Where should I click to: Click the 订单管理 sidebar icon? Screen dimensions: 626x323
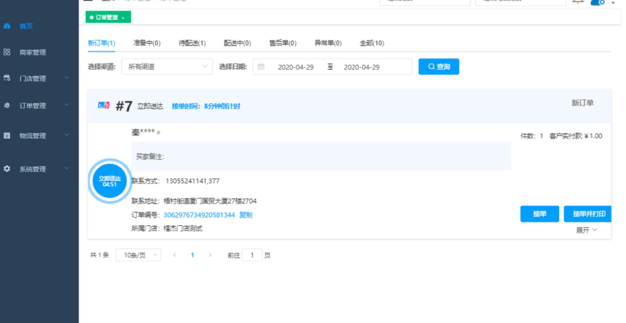coord(7,105)
